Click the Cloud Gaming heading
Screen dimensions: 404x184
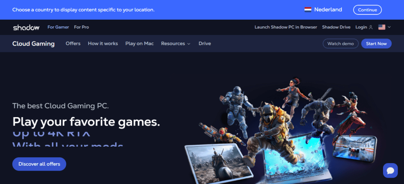click(x=34, y=44)
